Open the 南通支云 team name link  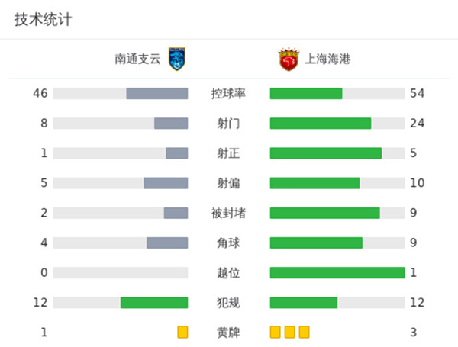[x=137, y=59]
